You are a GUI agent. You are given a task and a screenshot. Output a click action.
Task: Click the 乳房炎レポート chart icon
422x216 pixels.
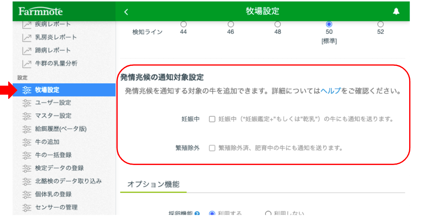point(26,37)
